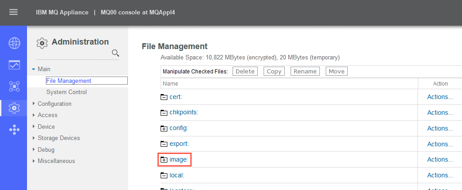This screenshot has height=190, width=462.
Task: Open the dots cluster icon in sidebar
Action: (14, 130)
